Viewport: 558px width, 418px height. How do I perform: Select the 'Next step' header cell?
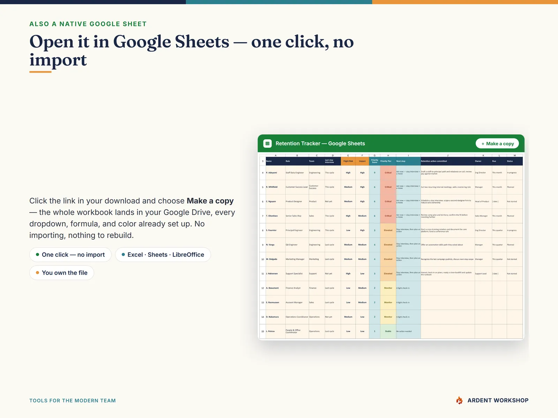click(x=408, y=161)
